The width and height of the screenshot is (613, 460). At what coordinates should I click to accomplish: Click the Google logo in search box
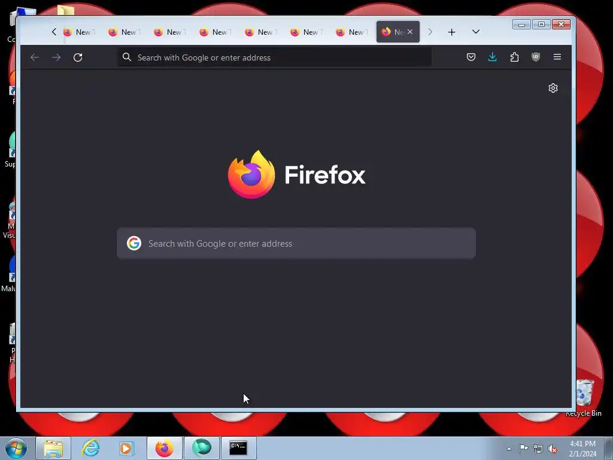(133, 243)
